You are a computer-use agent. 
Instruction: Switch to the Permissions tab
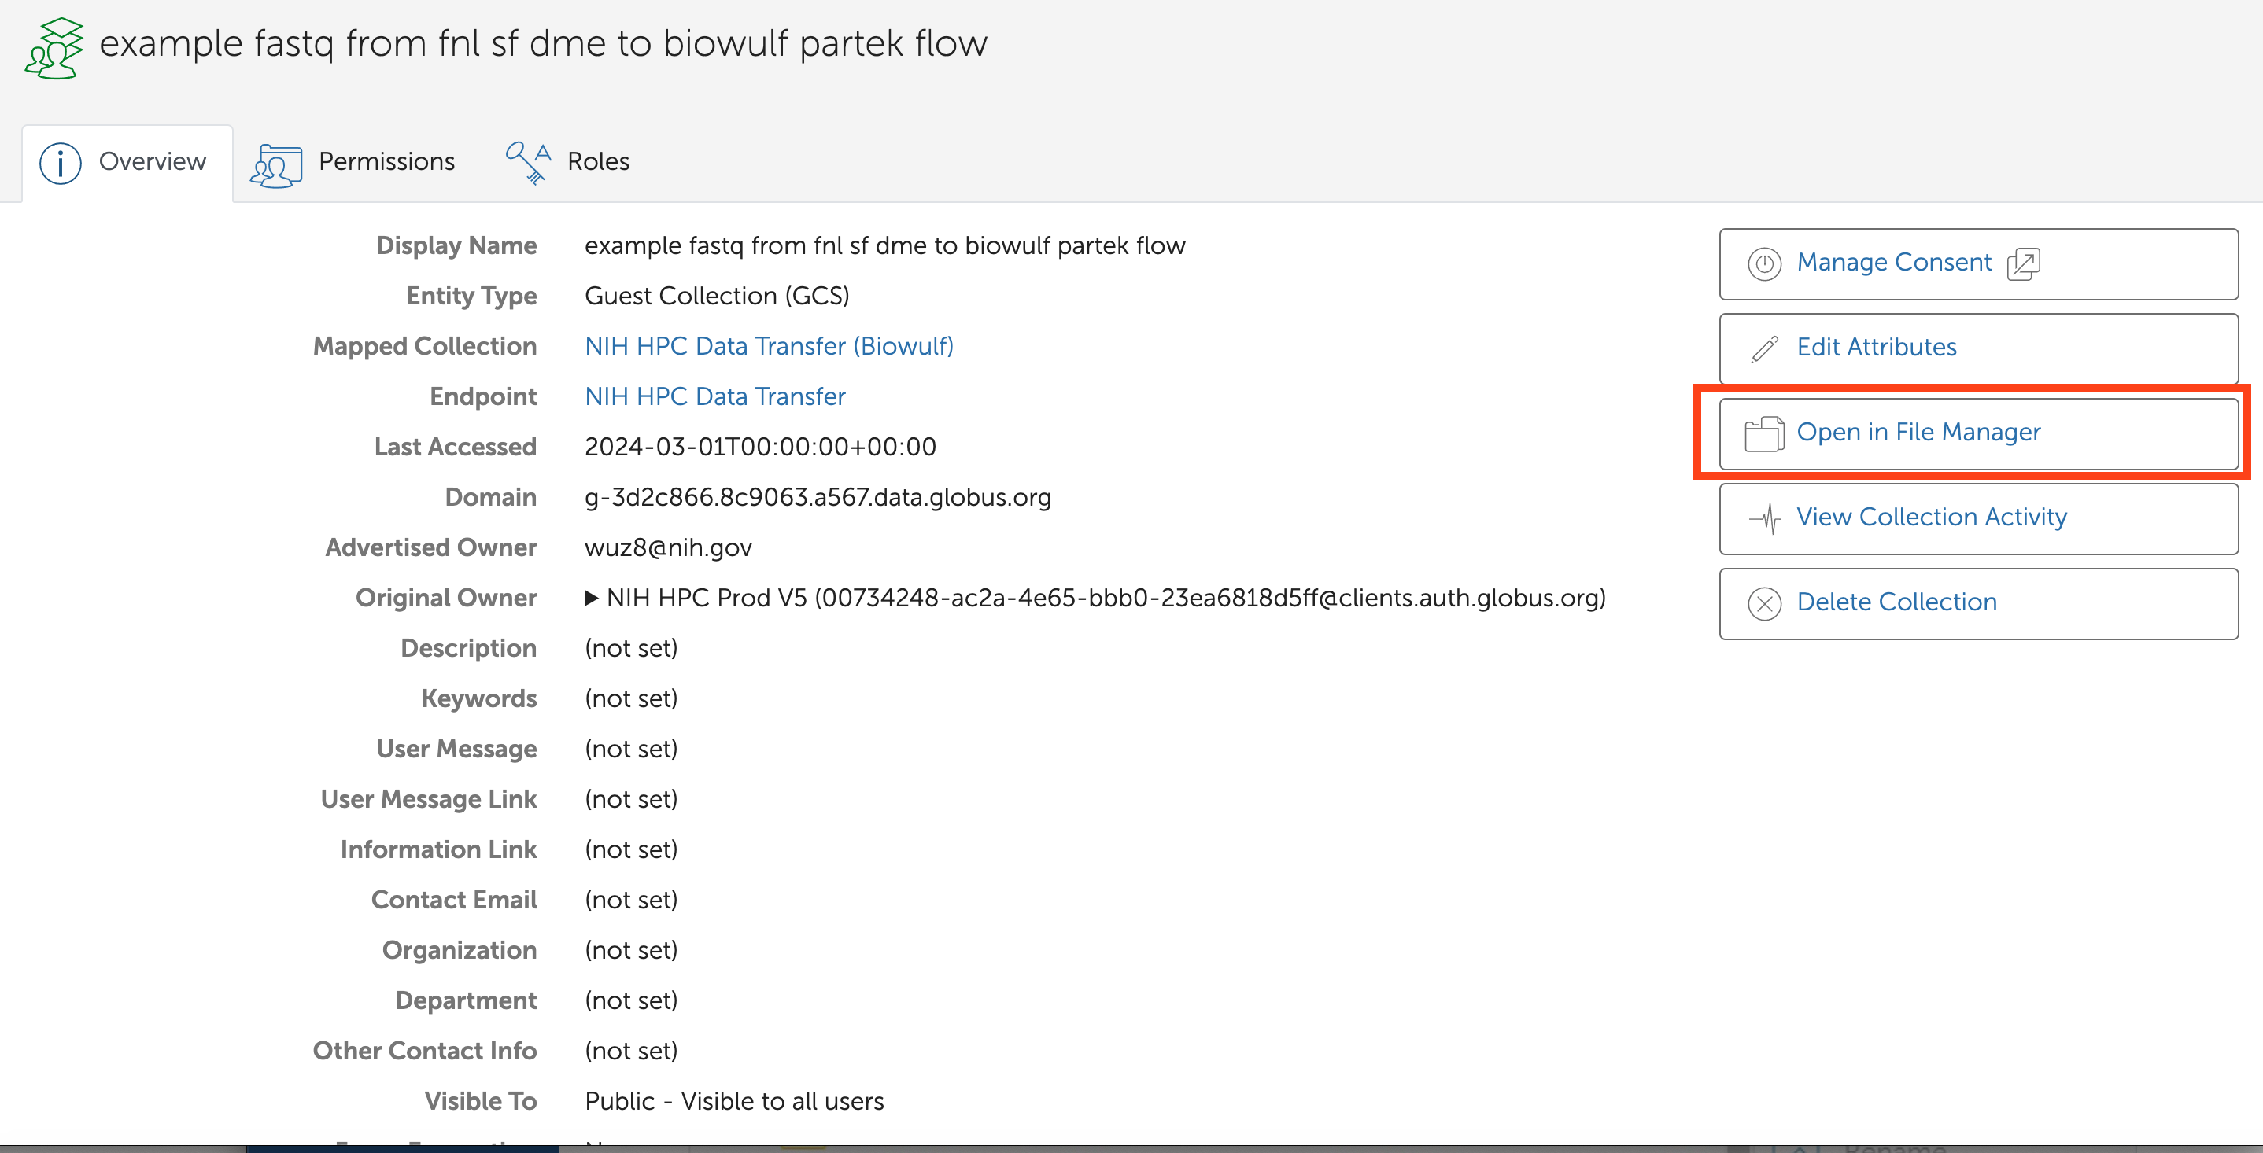coord(386,163)
